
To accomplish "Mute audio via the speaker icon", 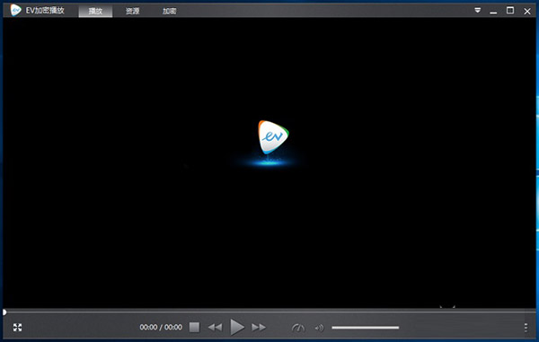I will point(319,328).
